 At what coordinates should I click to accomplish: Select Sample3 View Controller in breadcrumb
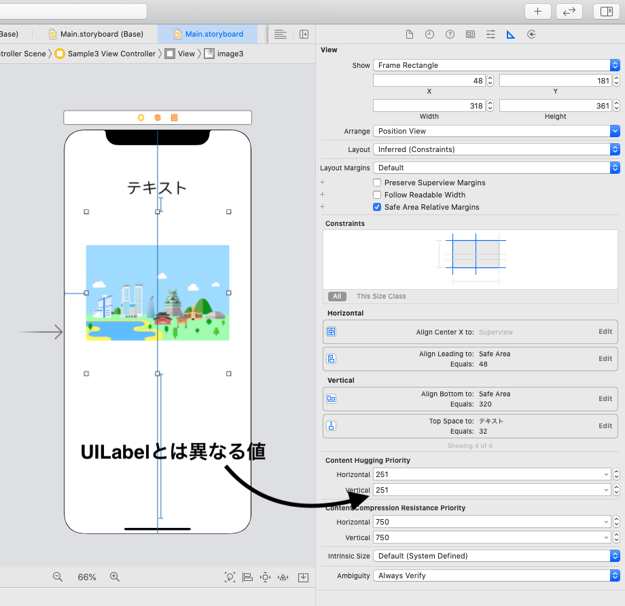[105, 54]
